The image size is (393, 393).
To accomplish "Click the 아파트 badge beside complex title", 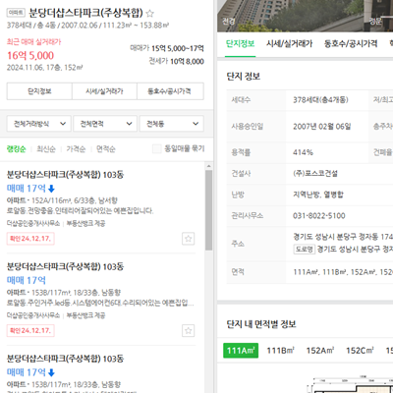I will pyautogui.click(x=16, y=13).
